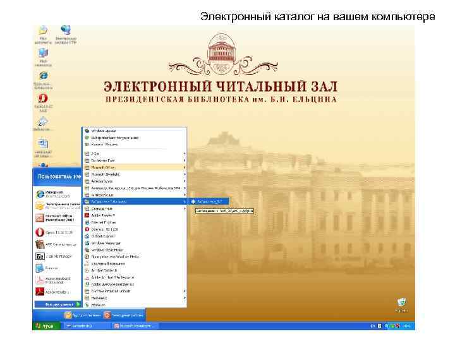The width and height of the screenshot is (455, 341).
Task: Expand the Стандартные submenu arrow
Action: (x=185, y=208)
